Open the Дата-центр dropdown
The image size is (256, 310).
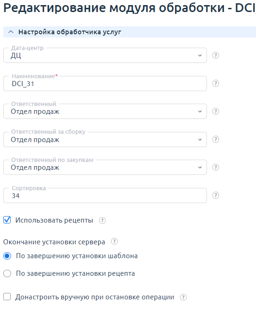click(105, 56)
